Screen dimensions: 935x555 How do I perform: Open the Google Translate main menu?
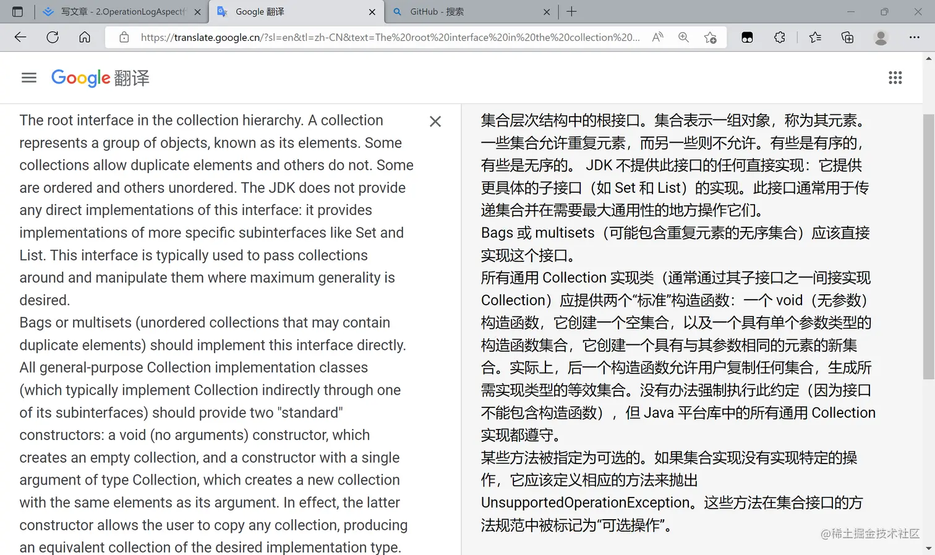pyautogui.click(x=29, y=77)
